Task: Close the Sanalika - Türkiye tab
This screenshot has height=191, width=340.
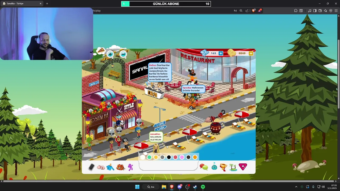Action: coord(40,3)
